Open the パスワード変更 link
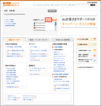 9,22
